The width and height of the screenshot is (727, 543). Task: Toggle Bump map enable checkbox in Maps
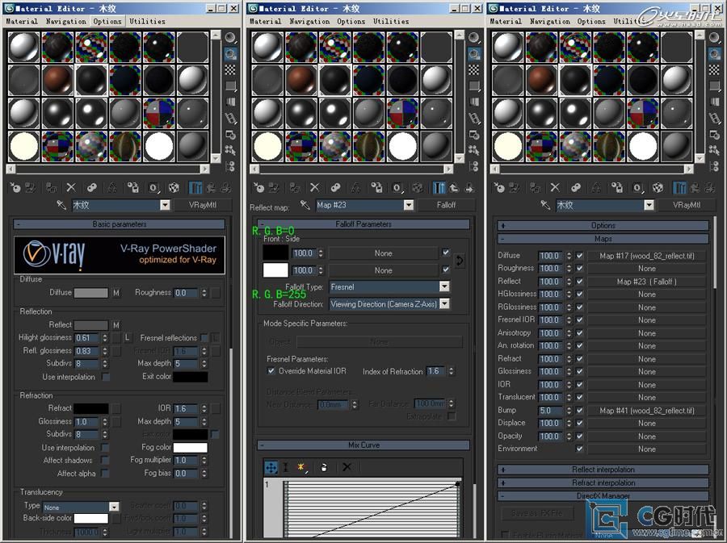579,410
